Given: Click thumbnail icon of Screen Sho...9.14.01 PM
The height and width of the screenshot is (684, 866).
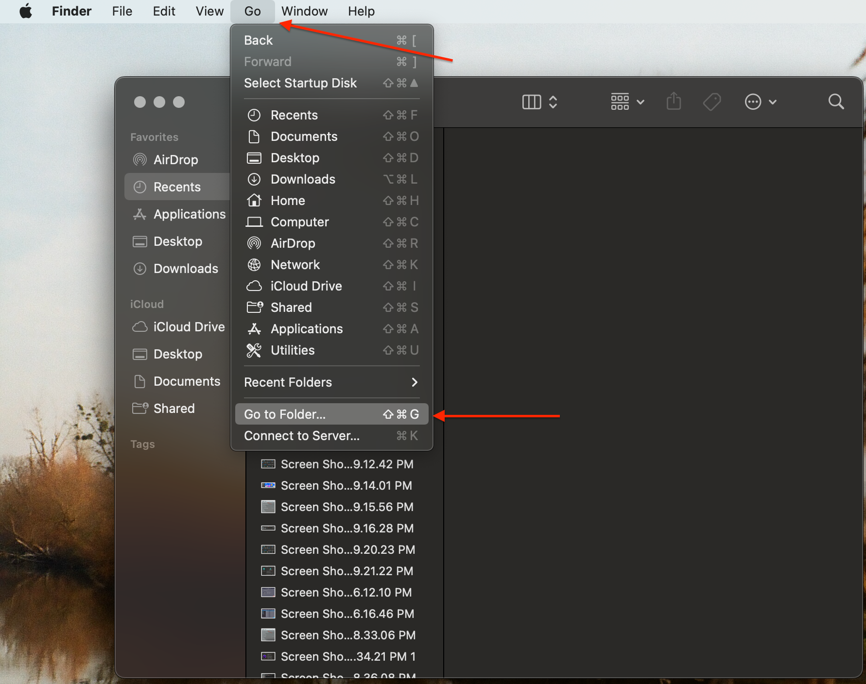Looking at the screenshot, I should click(268, 485).
